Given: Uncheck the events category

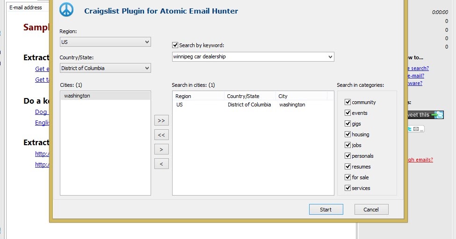Looking at the screenshot, I should tap(347, 112).
